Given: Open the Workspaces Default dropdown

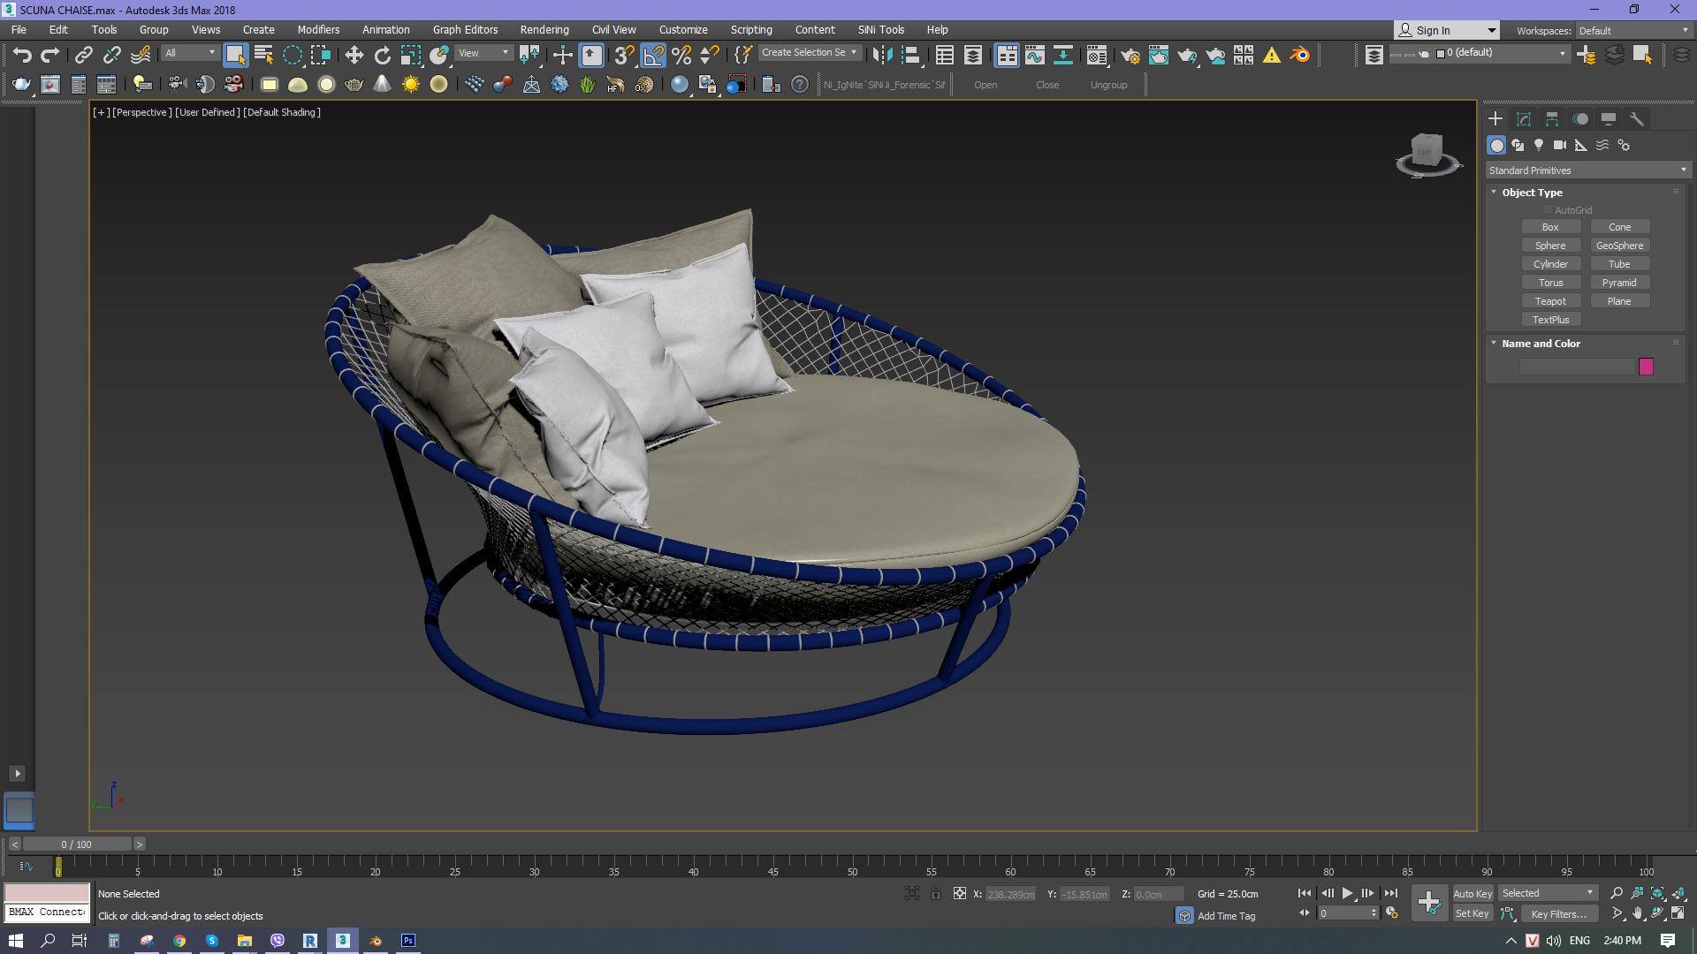Looking at the screenshot, I should [1632, 31].
